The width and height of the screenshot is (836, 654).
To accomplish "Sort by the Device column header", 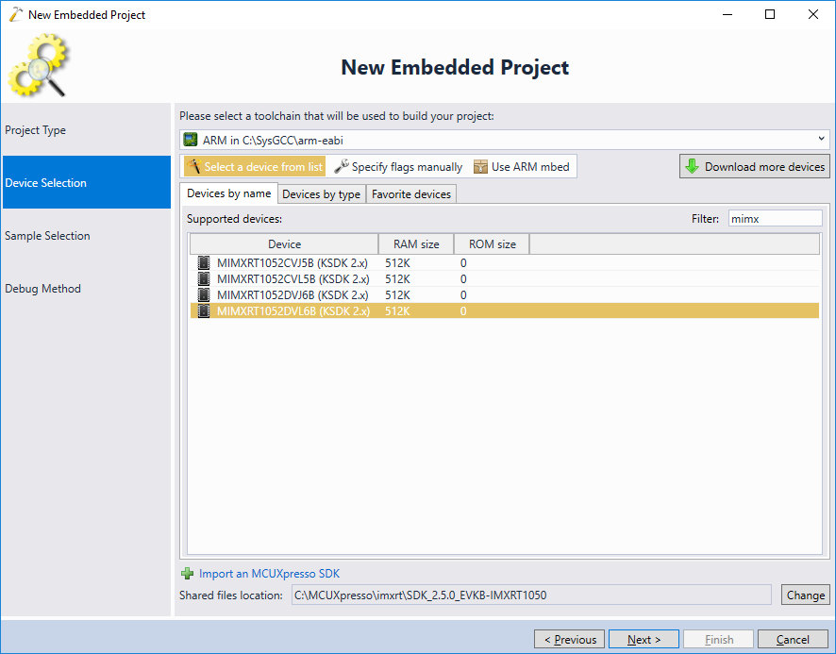I will click(284, 243).
